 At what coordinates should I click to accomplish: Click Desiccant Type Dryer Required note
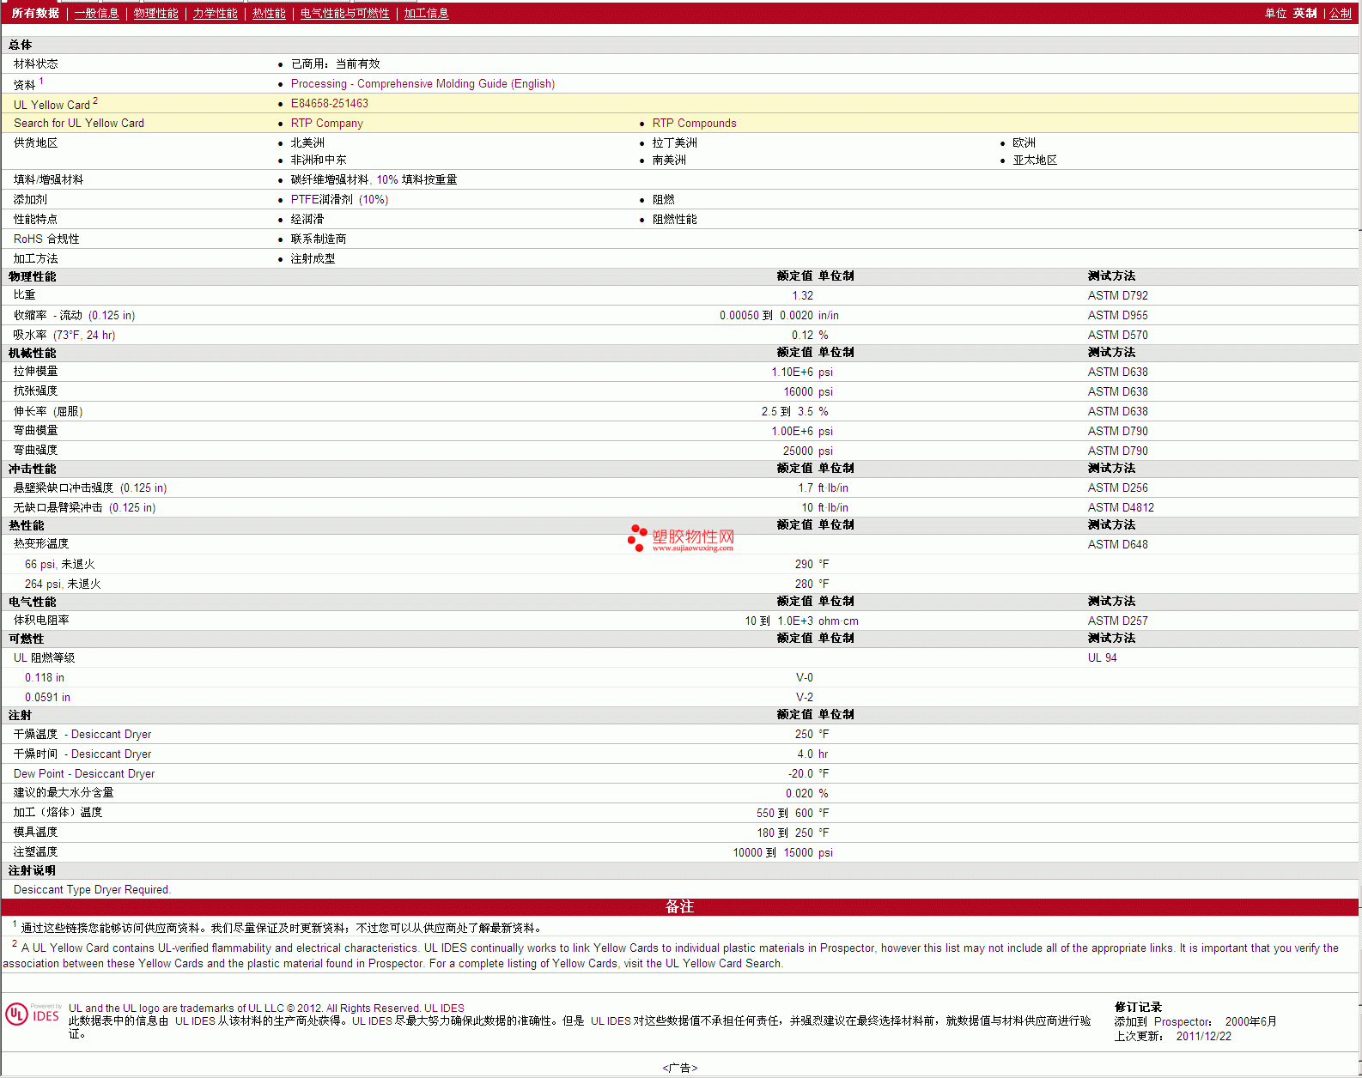click(92, 889)
